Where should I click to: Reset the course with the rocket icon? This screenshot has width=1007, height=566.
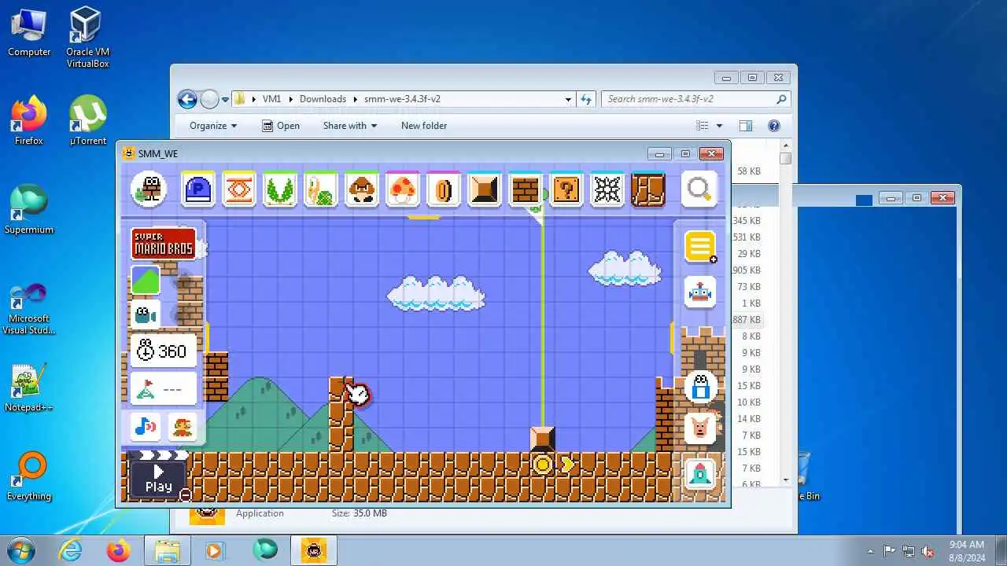pyautogui.click(x=700, y=473)
